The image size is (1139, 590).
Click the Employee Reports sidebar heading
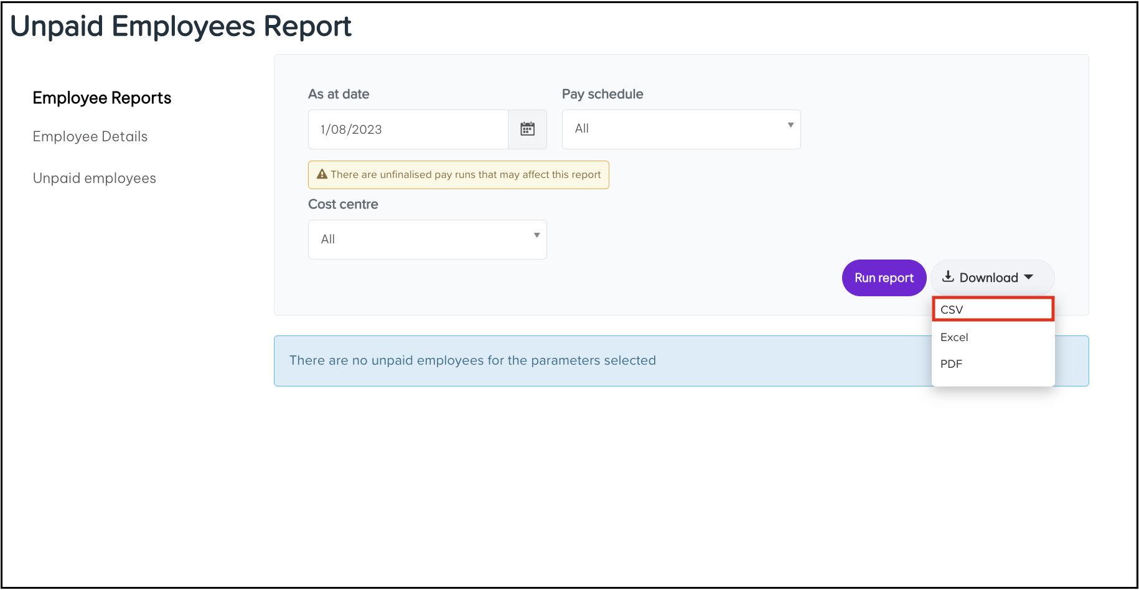(x=102, y=98)
